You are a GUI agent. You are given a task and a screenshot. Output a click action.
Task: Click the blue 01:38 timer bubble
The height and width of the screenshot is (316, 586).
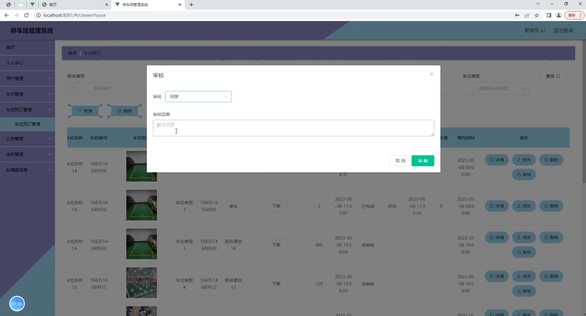[x=17, y=304]
